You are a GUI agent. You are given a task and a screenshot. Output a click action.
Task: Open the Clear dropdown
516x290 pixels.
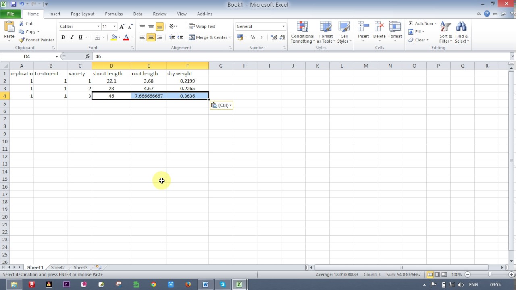tap(418, 40)
